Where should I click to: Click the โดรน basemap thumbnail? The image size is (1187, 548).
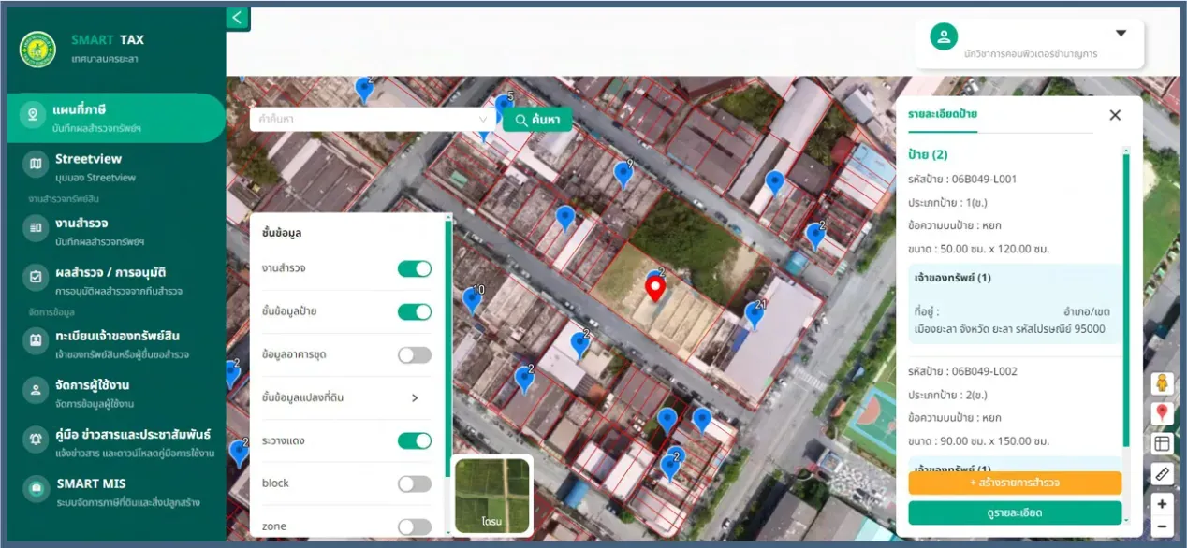click(492, 495)
